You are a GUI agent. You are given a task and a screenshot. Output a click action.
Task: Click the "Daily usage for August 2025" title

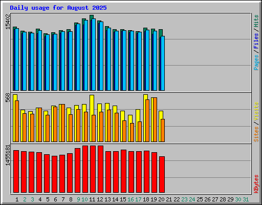pos(58,8)
